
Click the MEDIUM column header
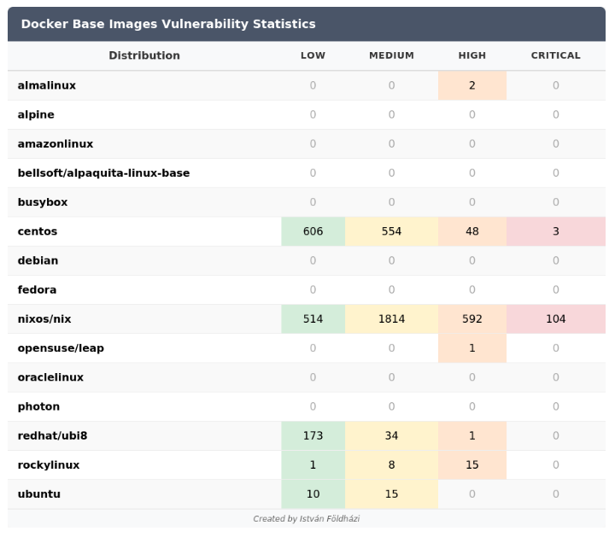click(x=391, y=55)
